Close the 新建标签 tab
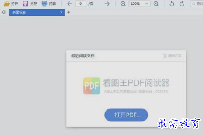203x135 pixels. [x=61, y=12]
